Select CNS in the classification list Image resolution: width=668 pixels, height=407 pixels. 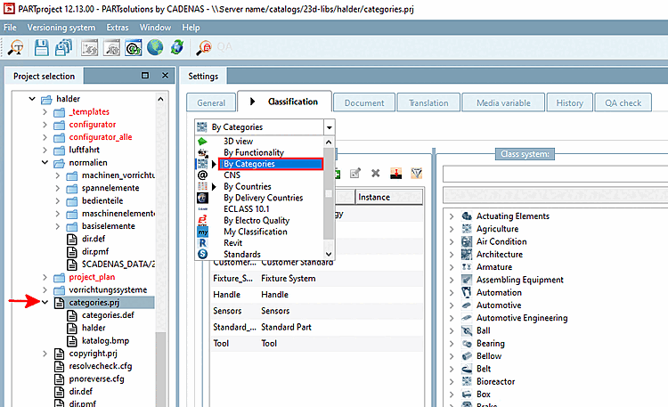click(x=232, y=175)
